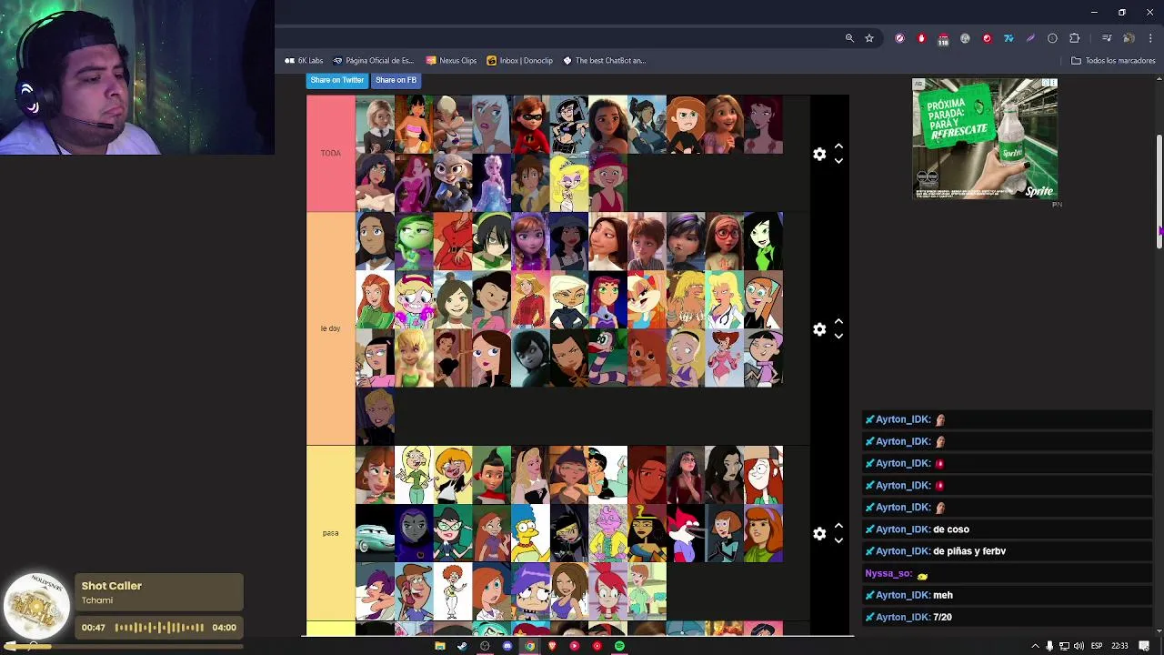This screenshot has height=655, width=1164.
Task: Open the media controls playlist icon
Action: [1107, 38]
